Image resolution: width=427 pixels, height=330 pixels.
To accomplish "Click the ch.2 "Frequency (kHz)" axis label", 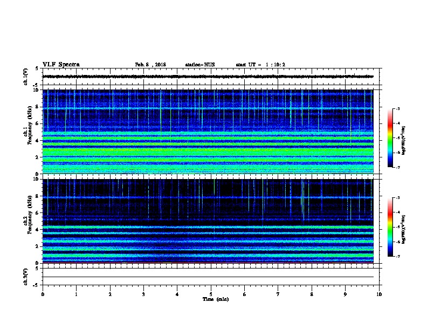I will pyautogui.click(x=30, y=215).
